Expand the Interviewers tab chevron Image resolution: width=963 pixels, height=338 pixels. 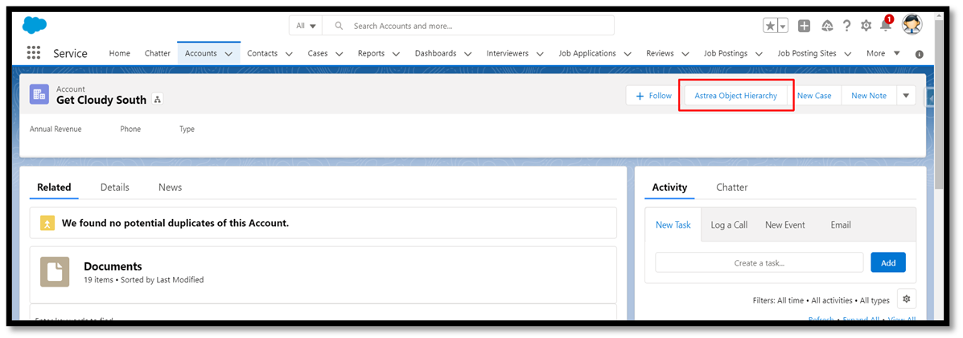(540, 54)
